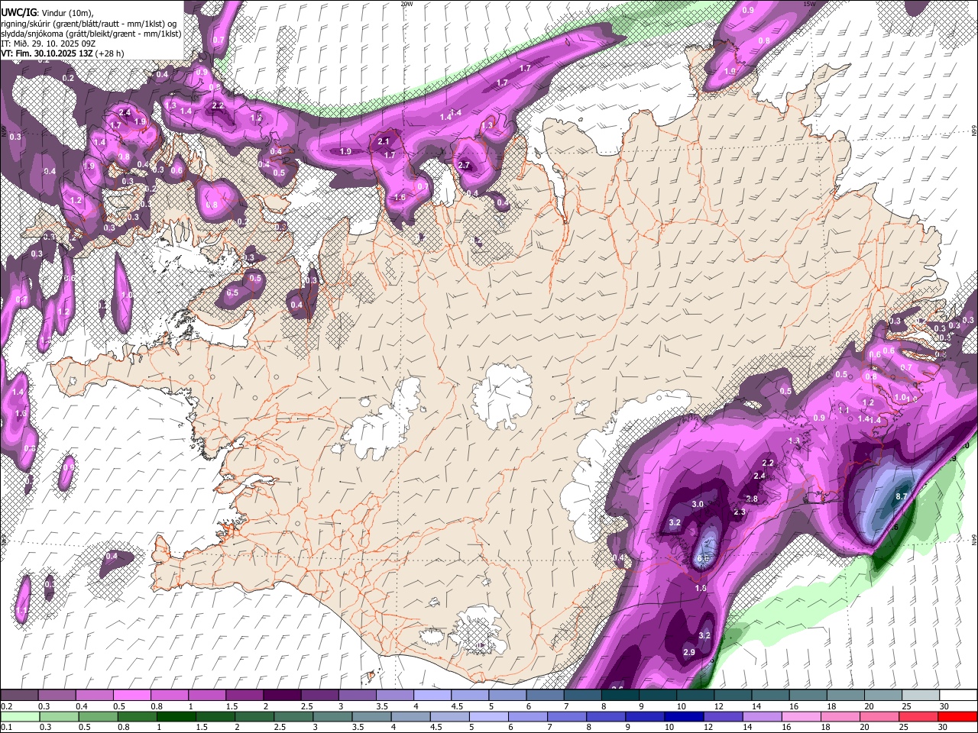Image resolution: width=978 pixels, height=733 pixels.
Task: Click the 'UWC/IG' title text
Action: [x=18, y=13]
